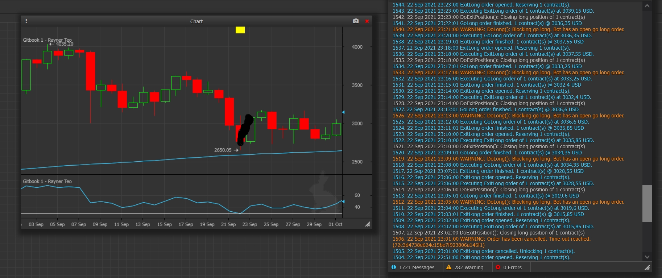662x278 pixels.
Task: Select warning 1506 Order has been cancelled
Action: pos(491,239)
